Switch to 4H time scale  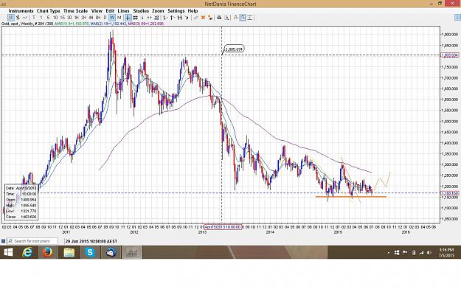point(91,18)
